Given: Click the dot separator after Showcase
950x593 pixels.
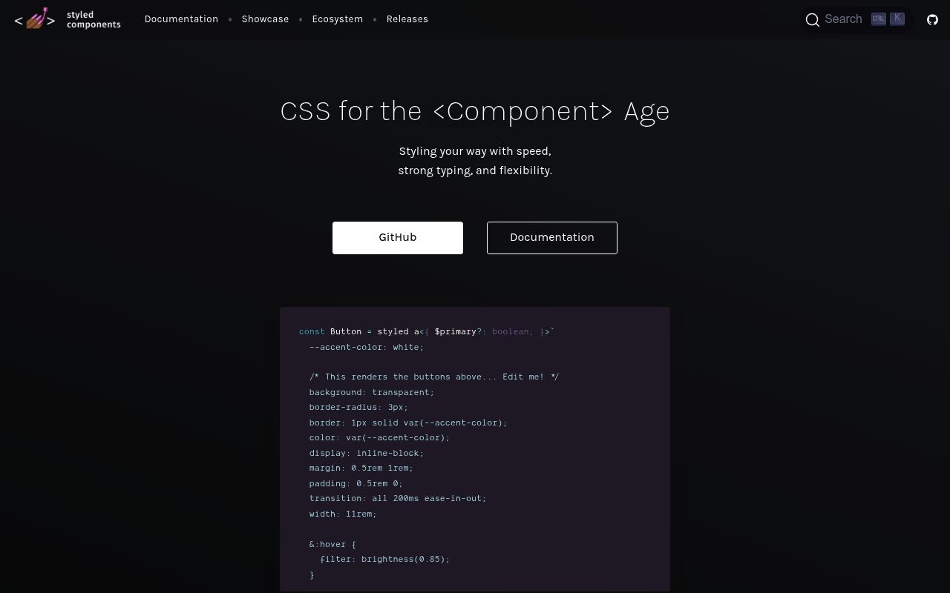Looking at the screenshot, I should tap(301, 19).
